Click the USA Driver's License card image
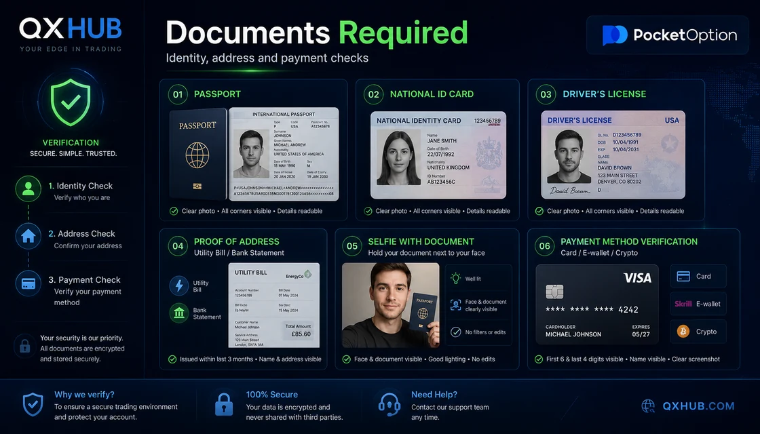This screenshot has height=434, width=760. coord(613,155)
